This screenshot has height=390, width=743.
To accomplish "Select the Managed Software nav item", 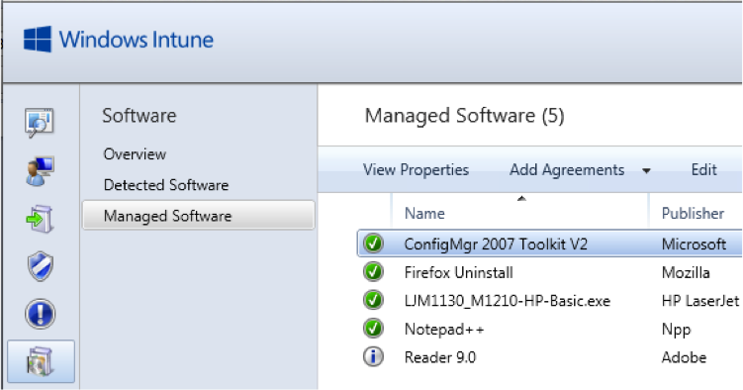I will tap(199, 216).
